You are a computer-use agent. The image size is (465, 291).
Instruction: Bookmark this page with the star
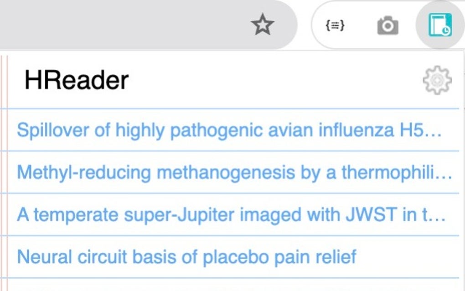click(263, 26)
